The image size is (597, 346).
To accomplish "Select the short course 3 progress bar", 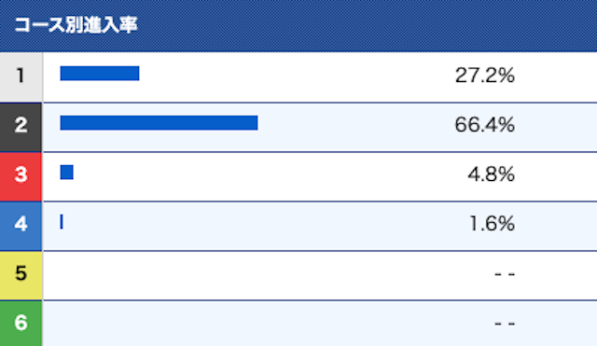I will point(66,173).
